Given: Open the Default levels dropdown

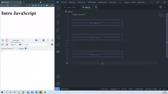Looking at the screenshot, I should point(8,49).
